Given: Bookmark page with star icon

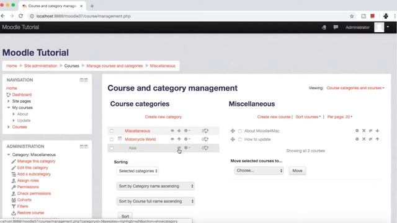Looking at the screenshot, I should click(x=352, y=16).
